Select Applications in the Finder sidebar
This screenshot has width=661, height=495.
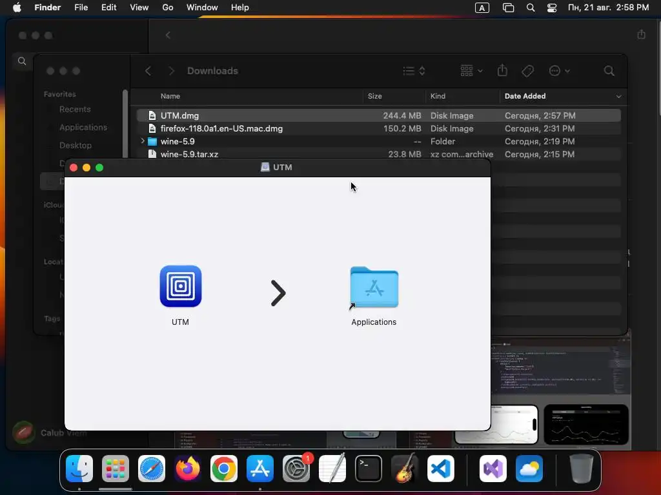click(x=83, y=128)
